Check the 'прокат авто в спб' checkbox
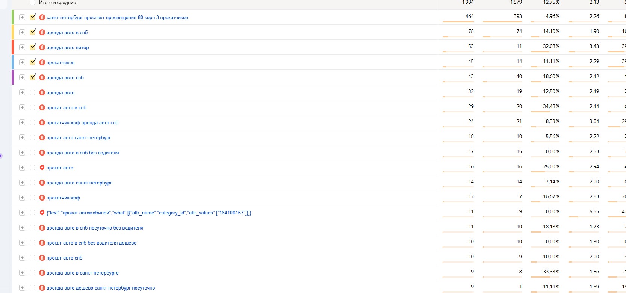Screen dimensions: 626x293 (x=32, y=107)
